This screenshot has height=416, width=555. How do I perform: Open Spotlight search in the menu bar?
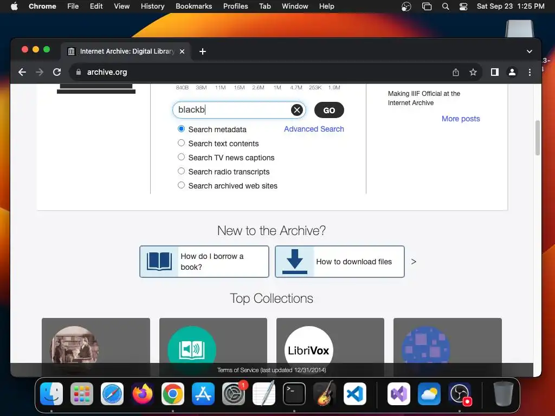click(x=446, y=6)
